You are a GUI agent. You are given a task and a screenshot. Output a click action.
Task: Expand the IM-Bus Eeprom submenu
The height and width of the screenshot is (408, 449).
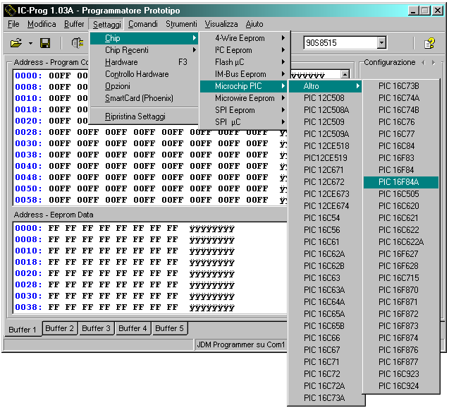pyautogui.click(x=245, y=74)
